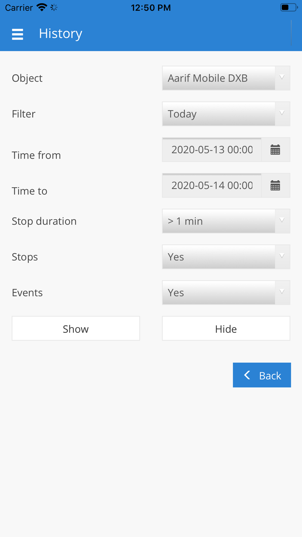
Task: Open the hamburger menu icon
Action: point(18,34)
